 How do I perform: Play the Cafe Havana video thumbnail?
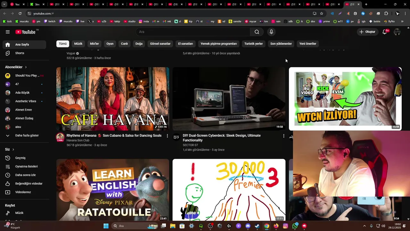[x=113, y=99]
